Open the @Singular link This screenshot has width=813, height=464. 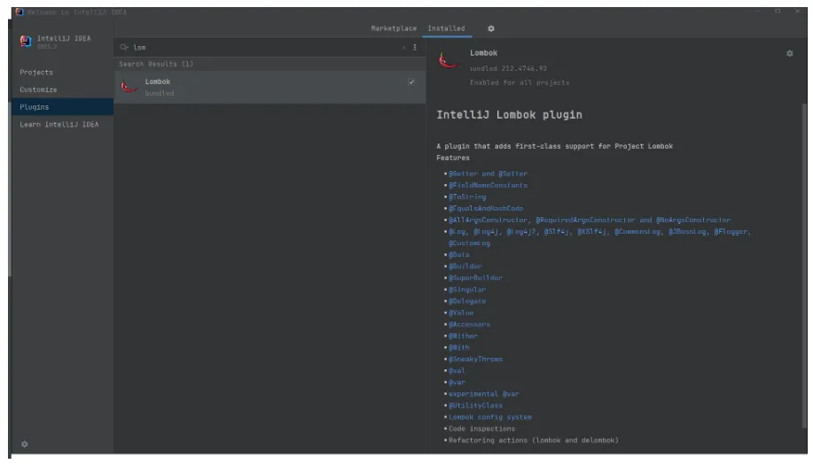467,290
